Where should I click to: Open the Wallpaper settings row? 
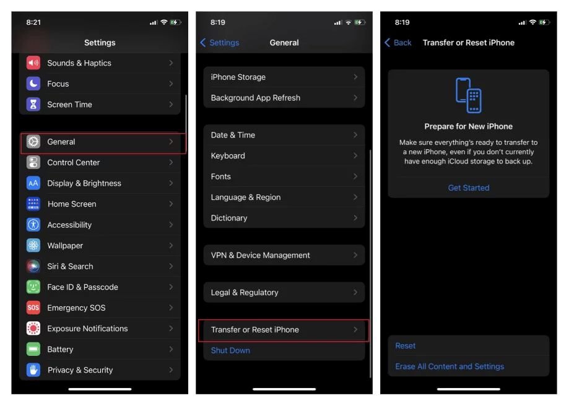(x=100, y=245)
